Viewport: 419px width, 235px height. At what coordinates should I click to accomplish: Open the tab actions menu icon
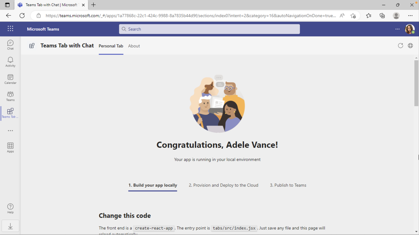[7, 5]
